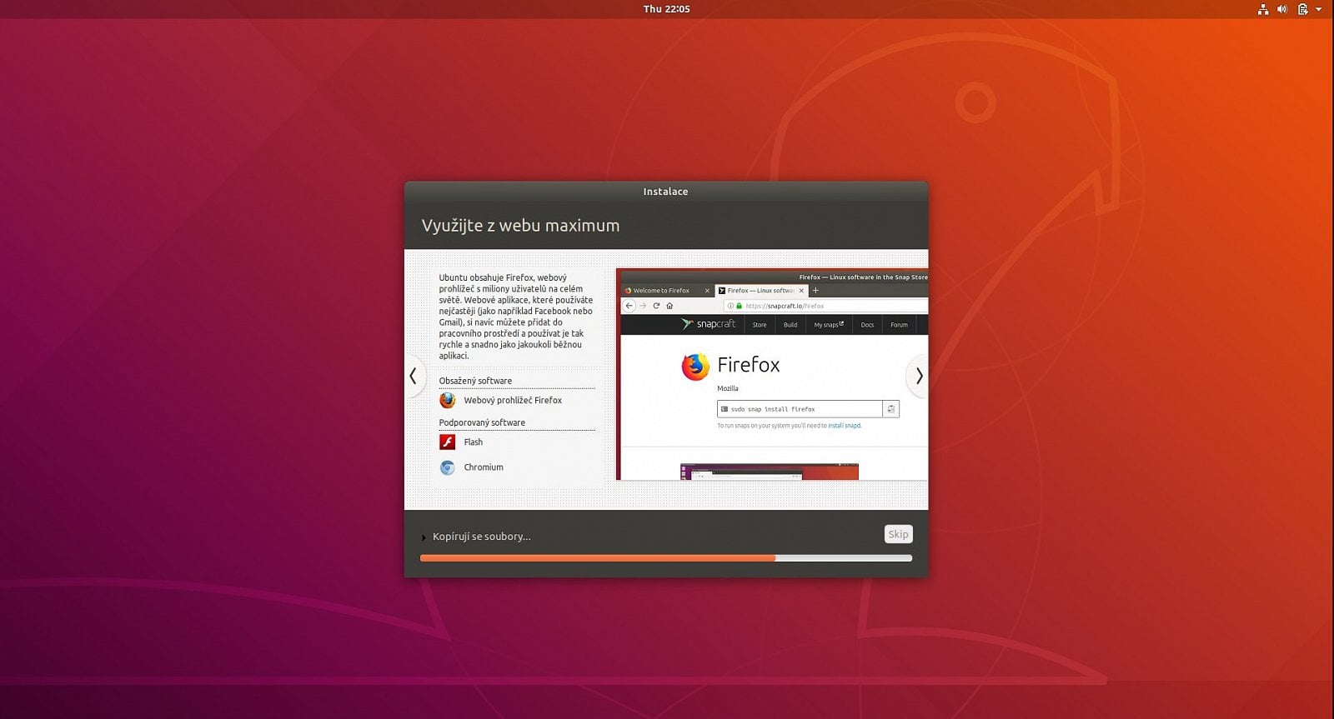Click the Instalace window title
1334x719 pixels.
coord(665,192)
